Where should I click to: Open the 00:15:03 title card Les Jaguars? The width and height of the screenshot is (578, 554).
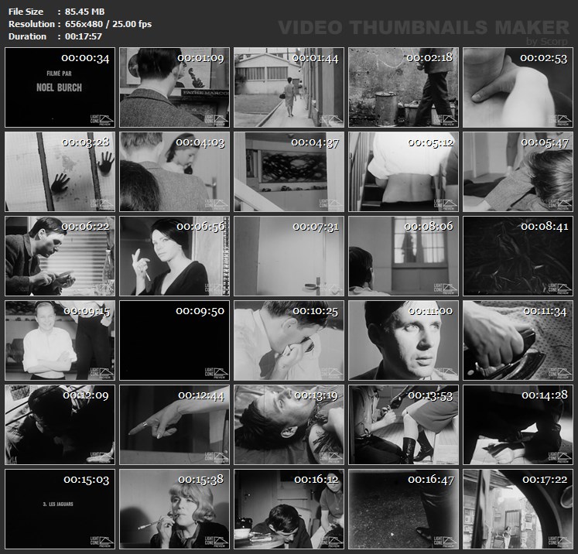coord(60,509)
